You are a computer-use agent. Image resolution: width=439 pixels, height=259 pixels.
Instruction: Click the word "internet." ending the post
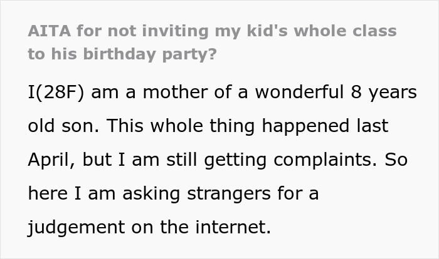pyautogui.click(x=232, y=227)
